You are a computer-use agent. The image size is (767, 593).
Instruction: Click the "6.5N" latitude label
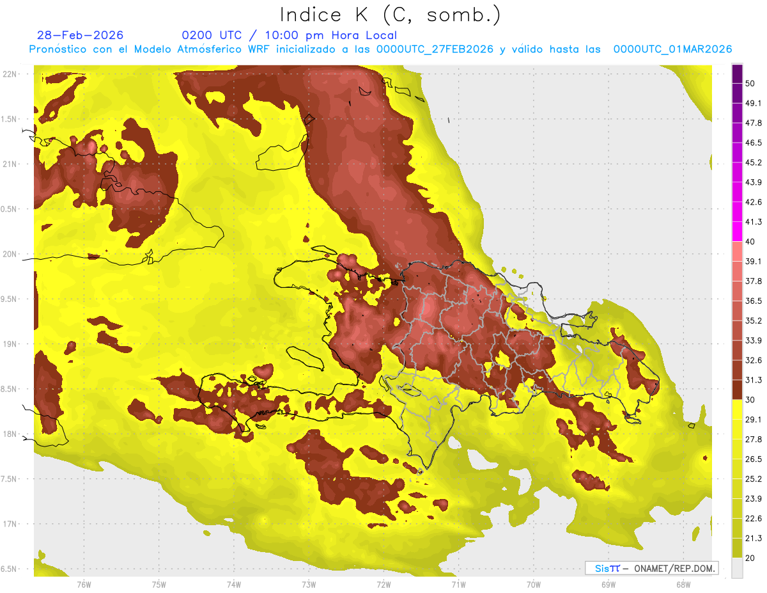[10, 569]
